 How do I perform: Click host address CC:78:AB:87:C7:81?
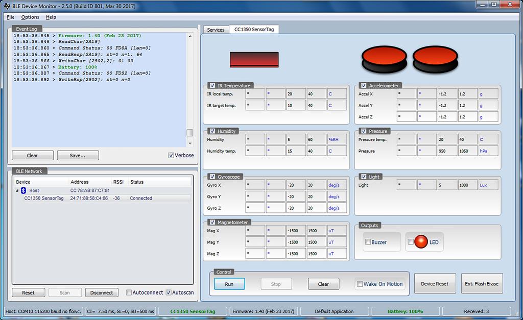(x=90, y=190)
